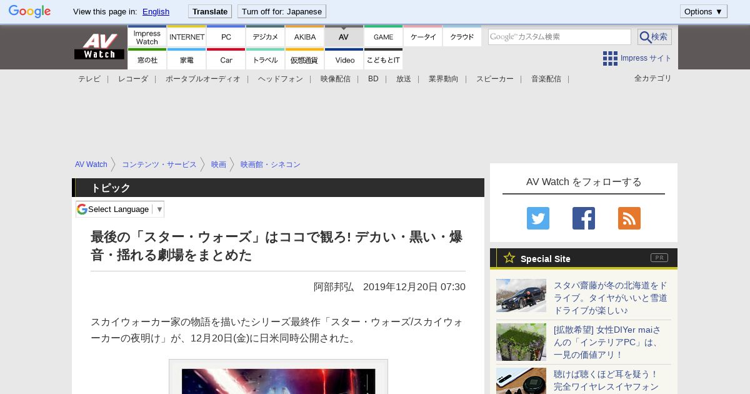Image resolution: width=750 pixels, height=394 pixels.
Task: Click the author name 阿部邦弘
Action: 334,286
